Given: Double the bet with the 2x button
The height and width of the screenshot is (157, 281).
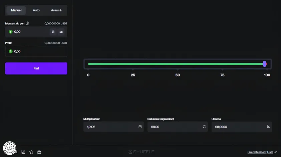Looking at the screenshot, I should coord(61,32).
